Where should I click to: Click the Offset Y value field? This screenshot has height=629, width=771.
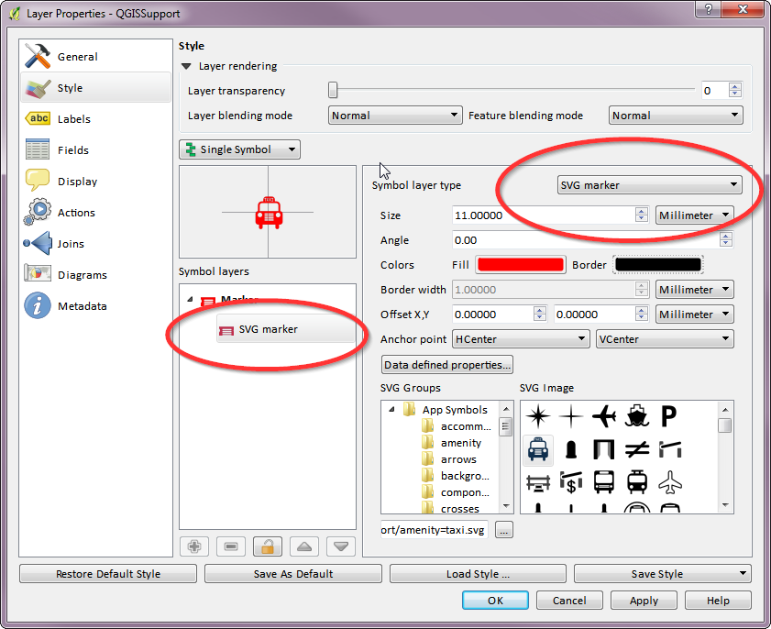pos(594,314)
